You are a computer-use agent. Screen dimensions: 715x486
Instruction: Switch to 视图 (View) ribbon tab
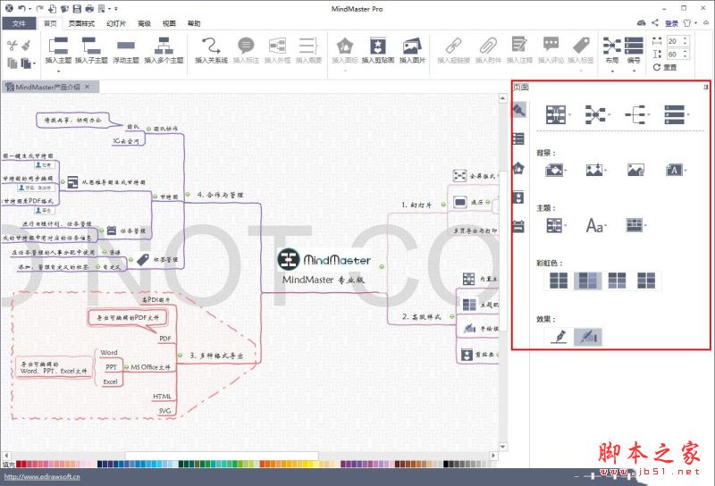169,23
